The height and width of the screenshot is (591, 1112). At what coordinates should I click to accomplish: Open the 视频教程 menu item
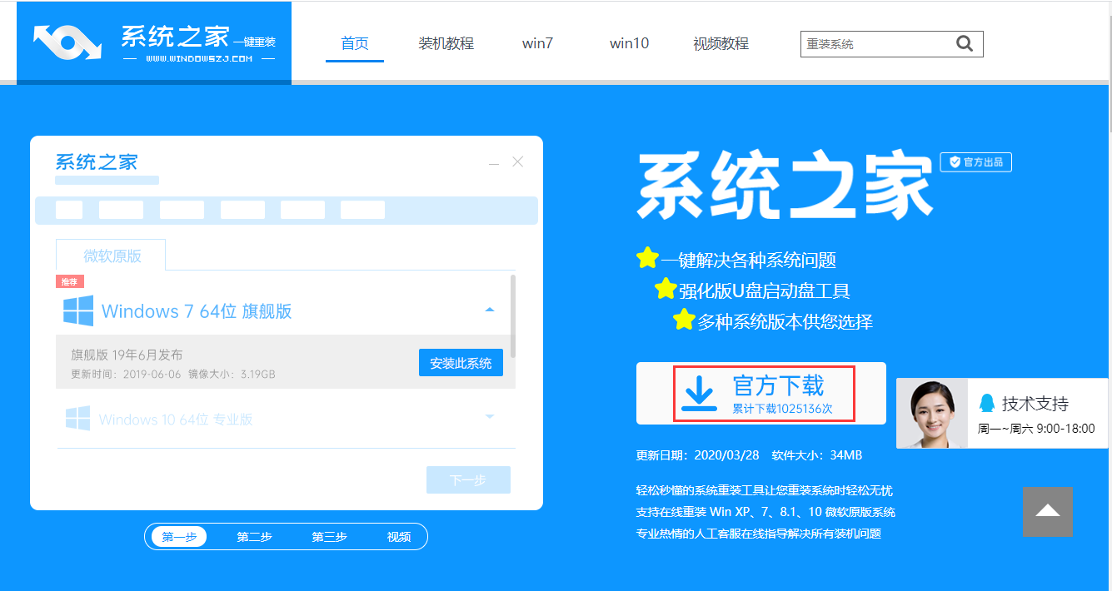point(721,43)
